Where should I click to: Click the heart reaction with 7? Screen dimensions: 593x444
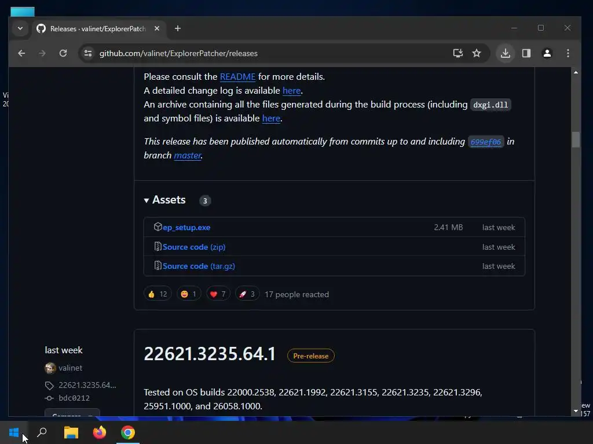(218, 294)
